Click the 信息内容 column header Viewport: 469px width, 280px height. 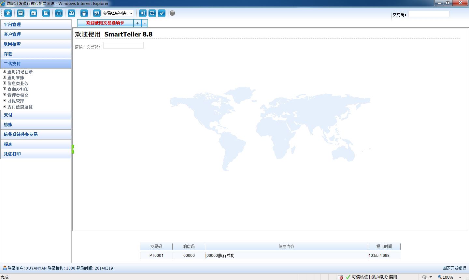pyautogui.click(x=286, y=246)
